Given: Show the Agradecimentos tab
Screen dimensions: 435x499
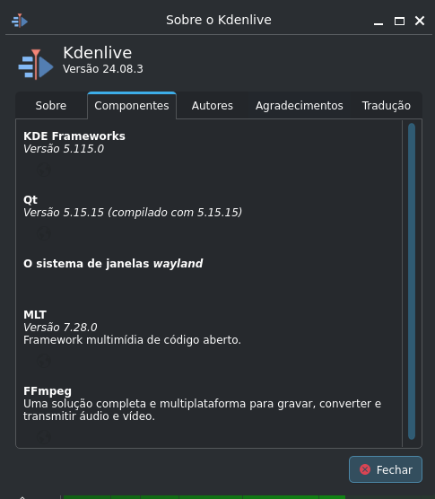Looking at the screenshot, I should point(300,106).
